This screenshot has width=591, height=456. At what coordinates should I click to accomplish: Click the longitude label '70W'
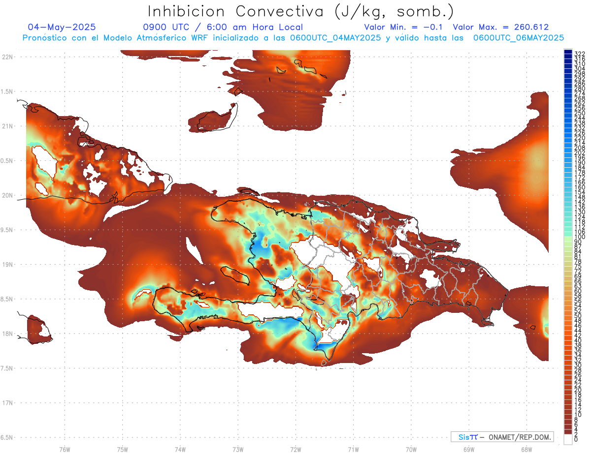(x=411, y=449)
